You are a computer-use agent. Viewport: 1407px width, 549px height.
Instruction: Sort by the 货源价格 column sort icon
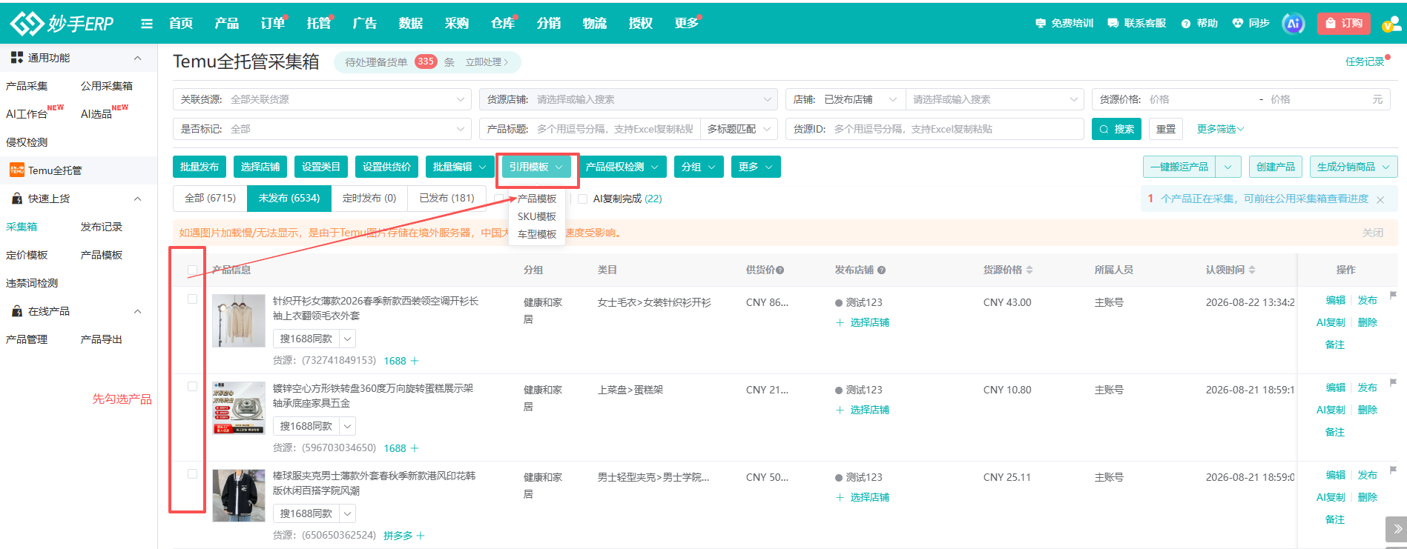tap(1029, 270)
